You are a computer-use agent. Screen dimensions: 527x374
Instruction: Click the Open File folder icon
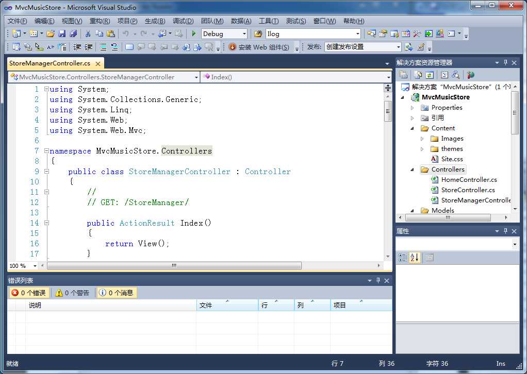point(51,33)
